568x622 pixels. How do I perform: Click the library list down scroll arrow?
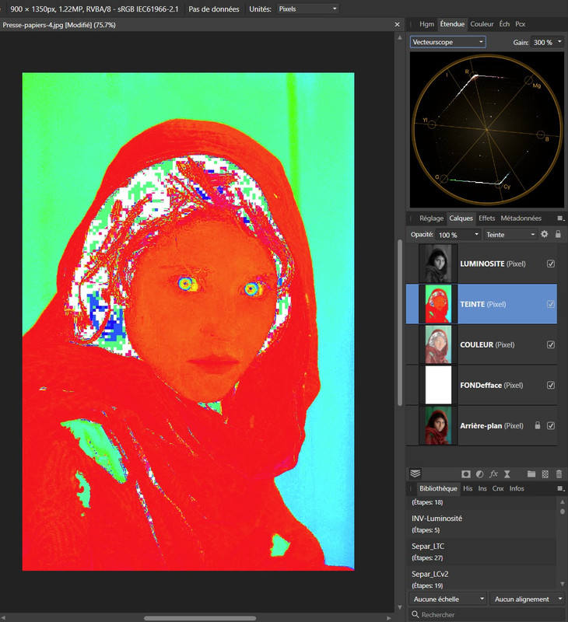coord(562,584)
